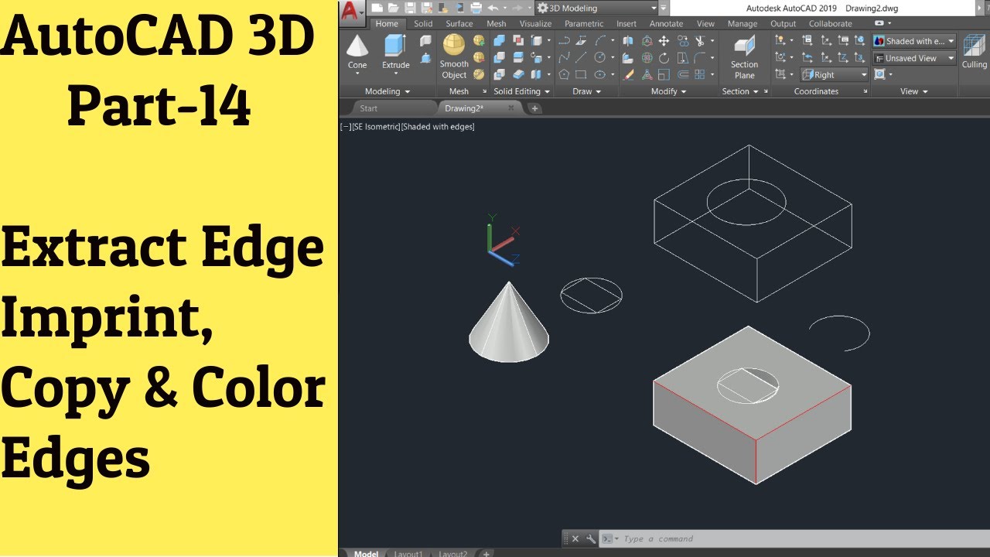Expand the Modeling panel
Image resolution: width=990 pixels, height=557 pixels.
[x=387, y=91]
